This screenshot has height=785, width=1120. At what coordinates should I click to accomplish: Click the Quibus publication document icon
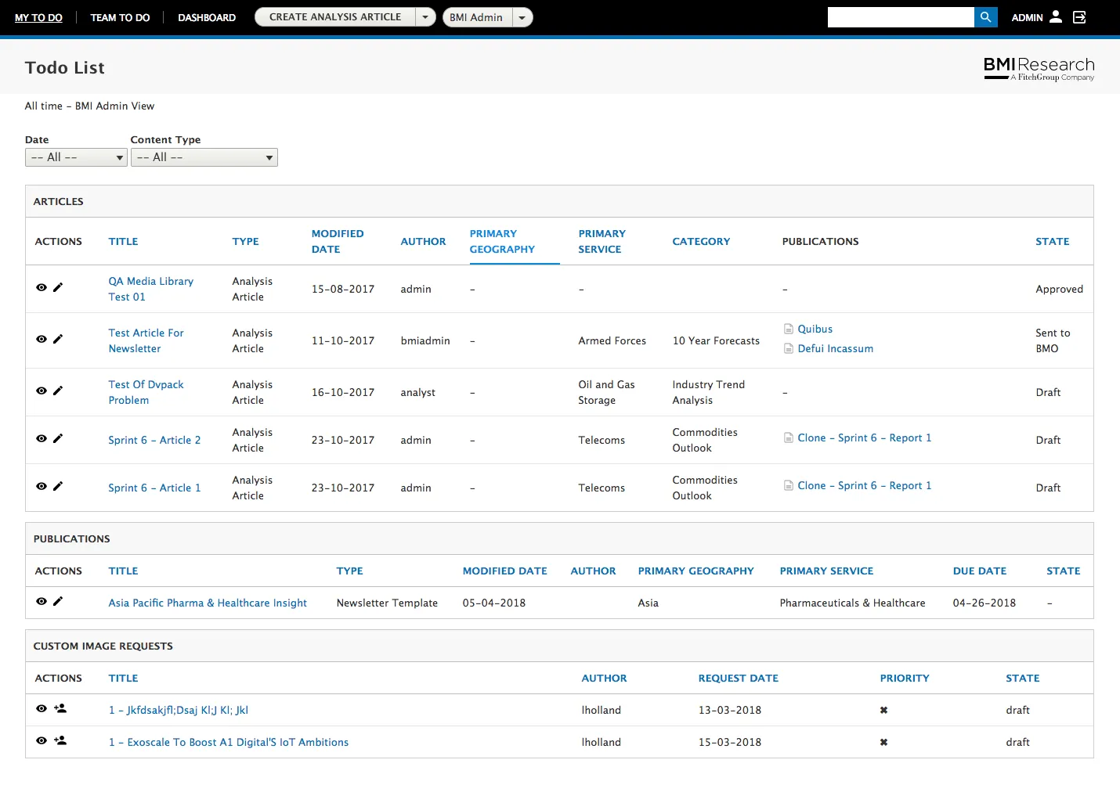[789, 329]
